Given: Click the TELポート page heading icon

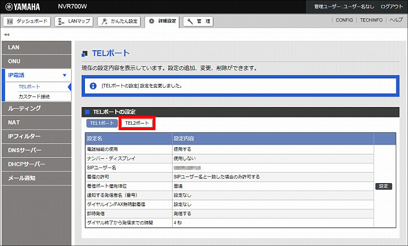Looking at the screenshot, I should click(84, 54).
